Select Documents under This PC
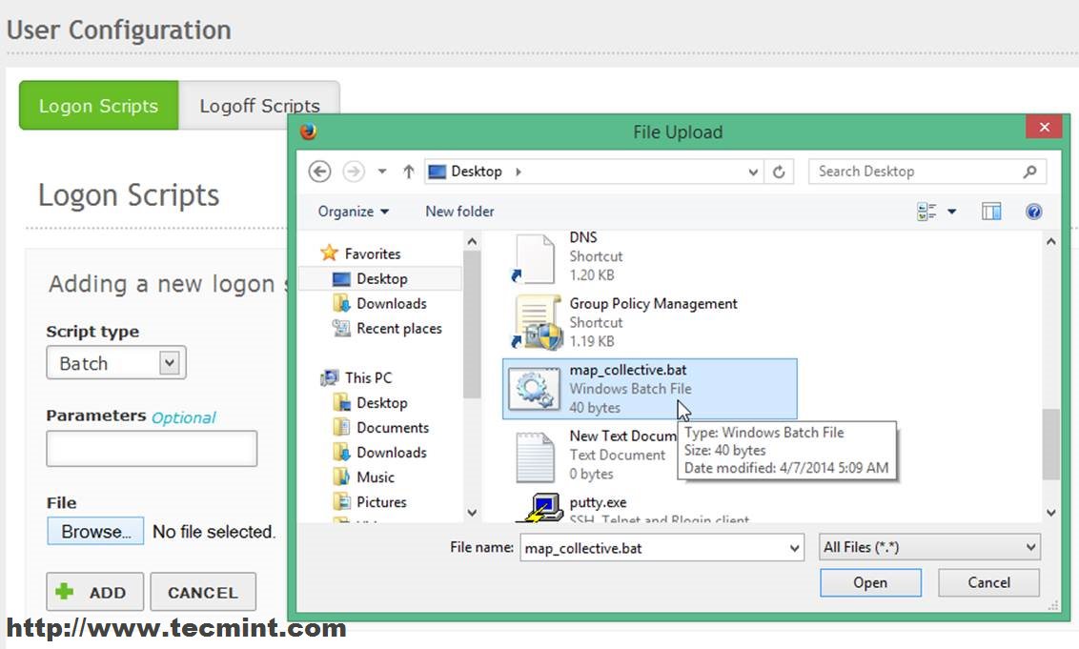Image resolution: width=1079 pixels, height=649 pixels. coord(381,427)
